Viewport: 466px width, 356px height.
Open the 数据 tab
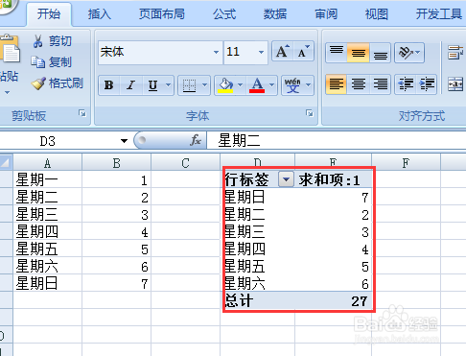pos(275,14)
